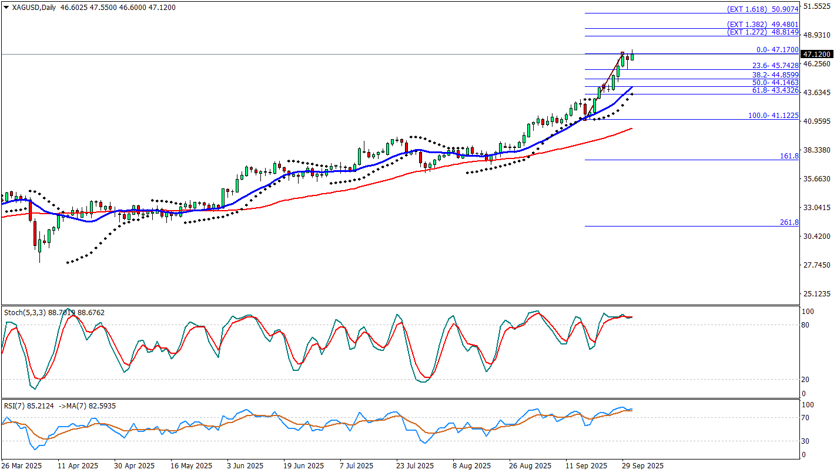
Task: Click the EXT 1.272 48.8149 extension label
Action: (x=762, y=32)
